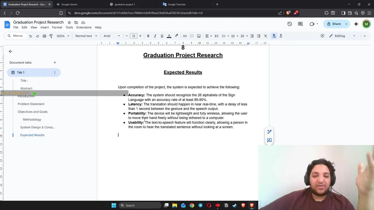Open video call dropdown
The image size is (374, 210).
click(317, 24)
